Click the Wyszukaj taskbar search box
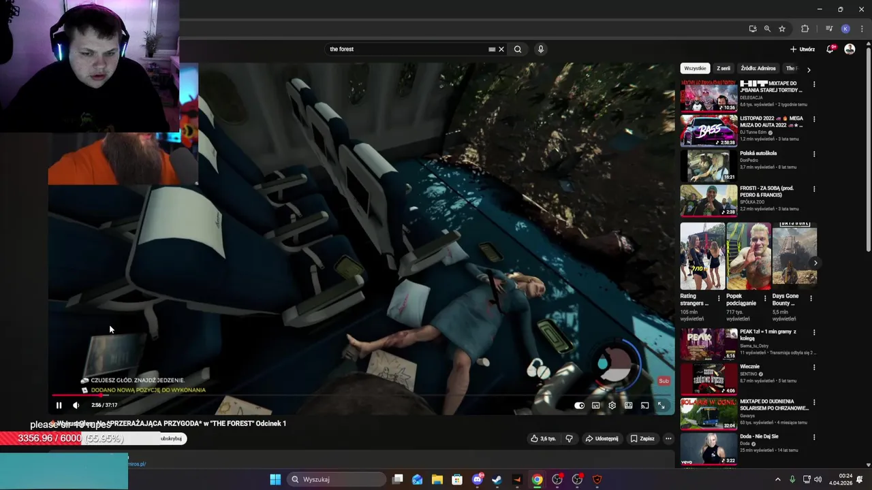This screenshot has width=872, height=490. 337,479
